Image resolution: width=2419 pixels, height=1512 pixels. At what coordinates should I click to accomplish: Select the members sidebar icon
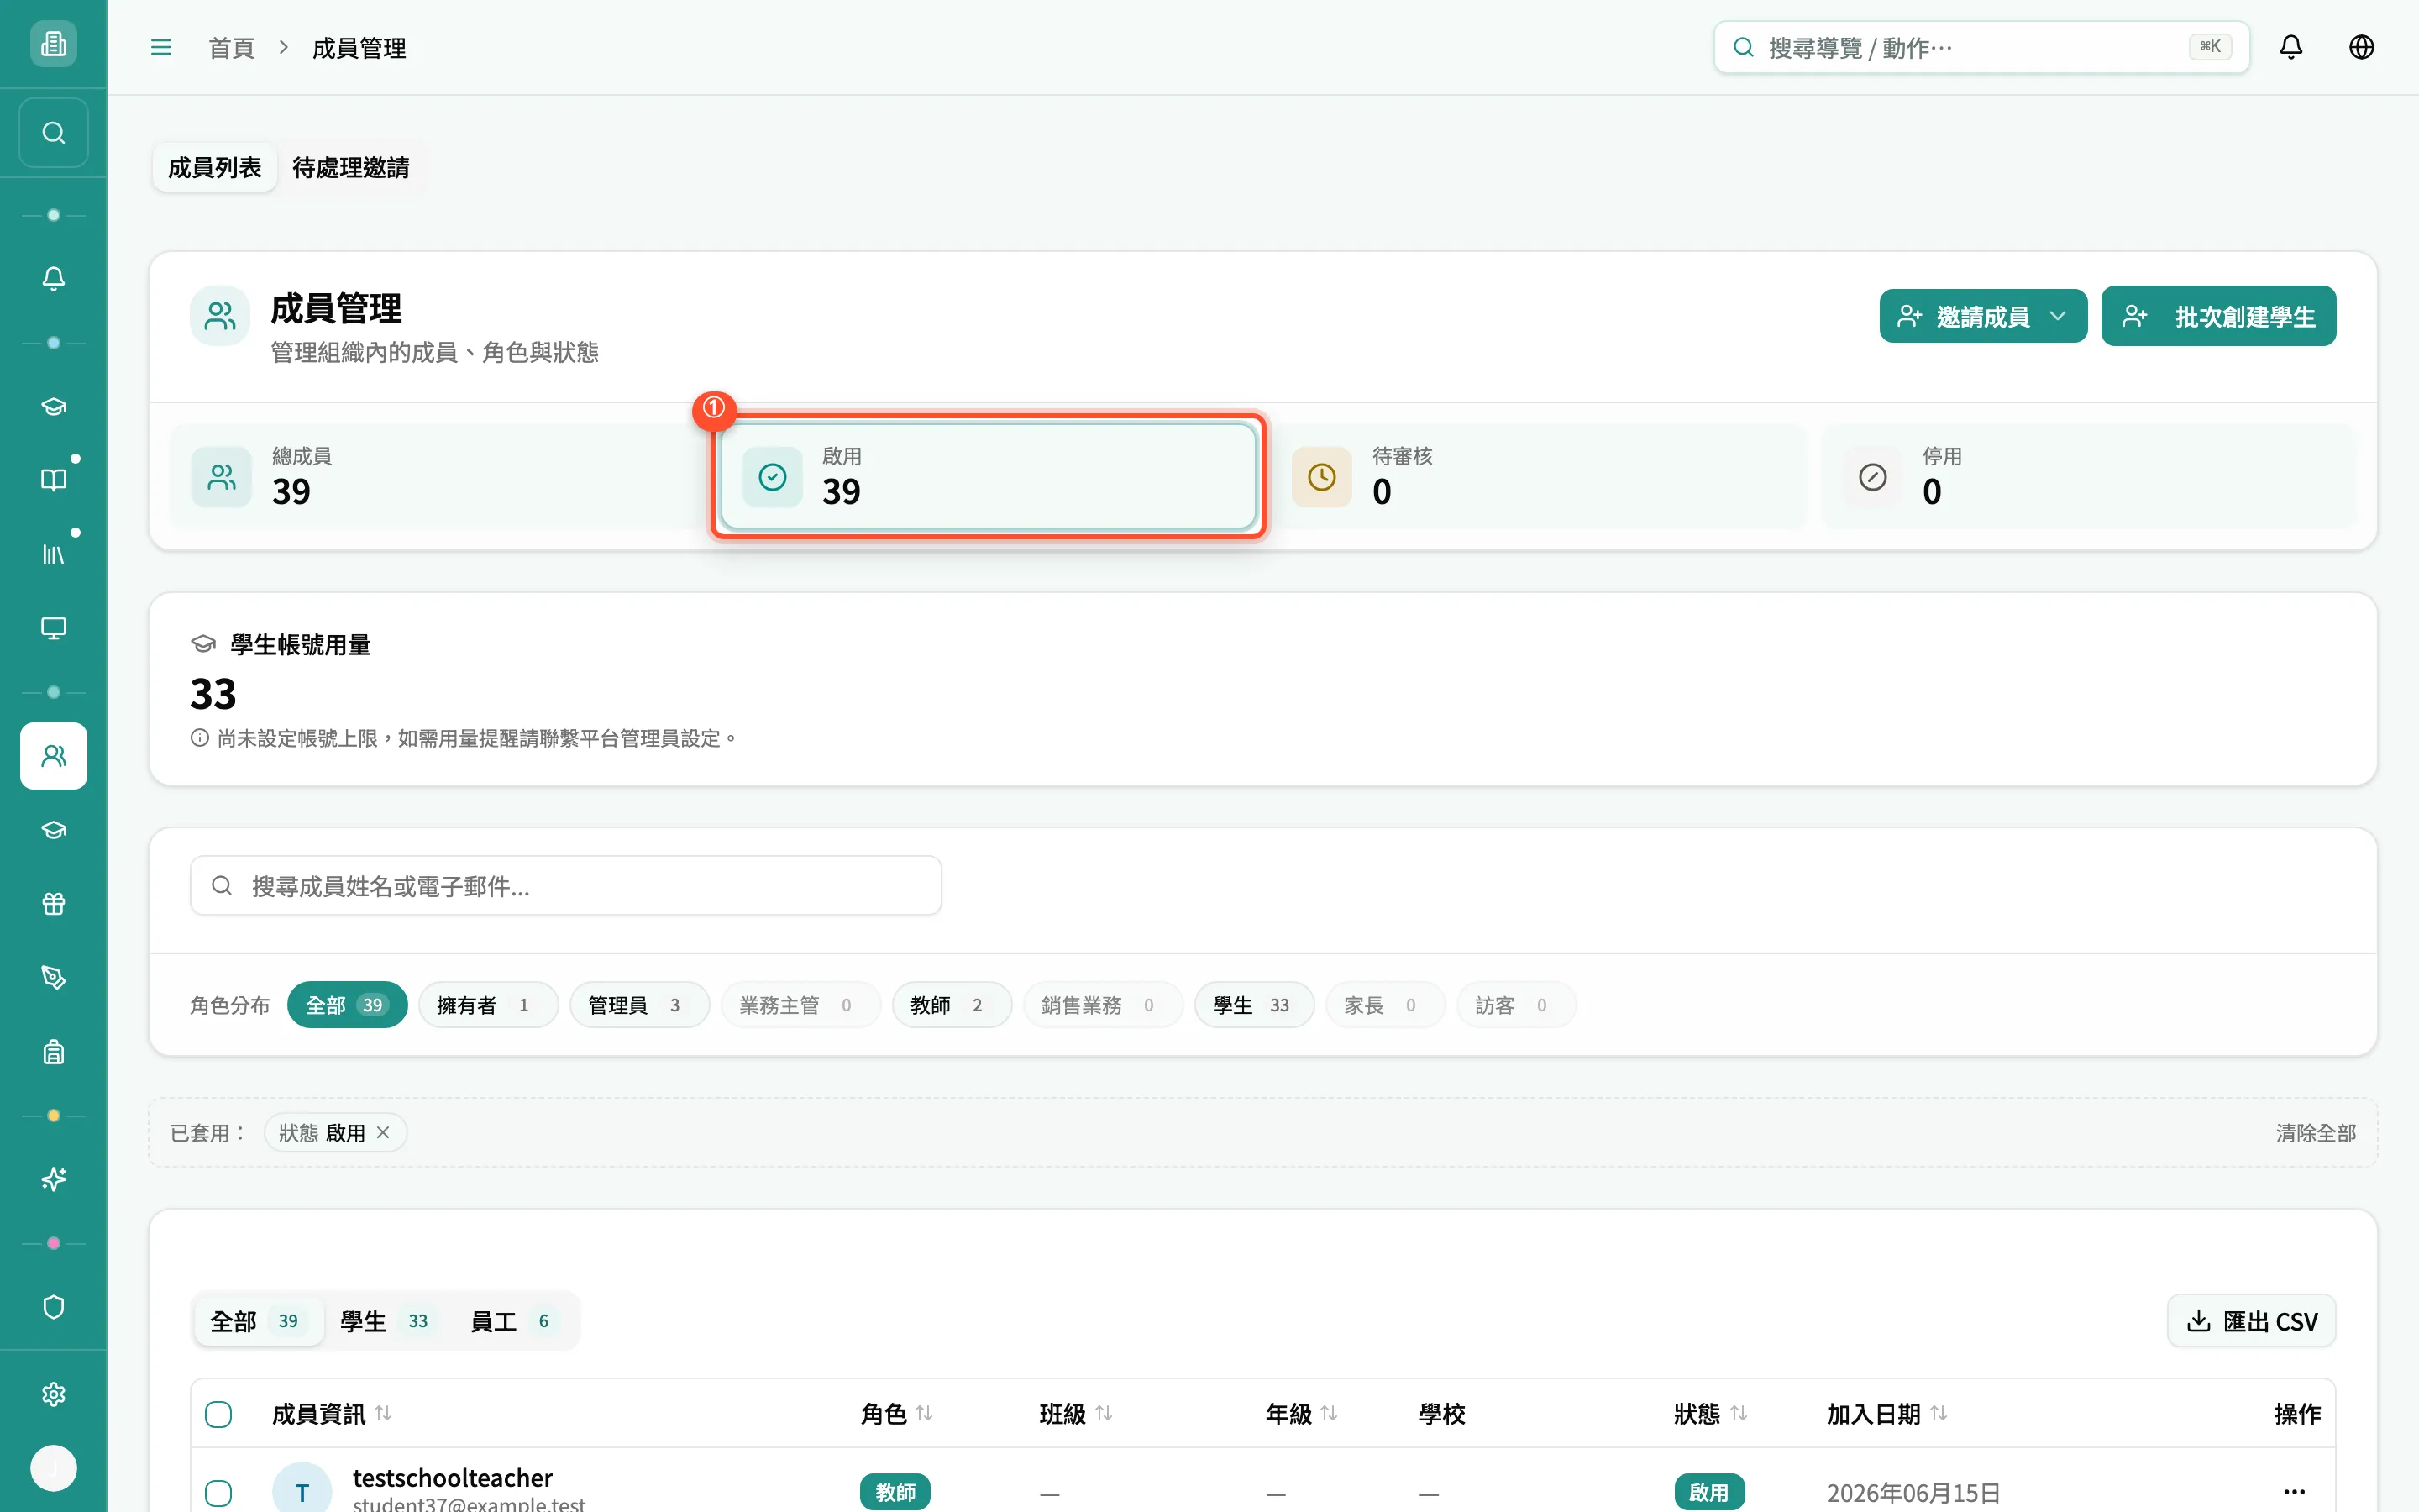(x=53, y=756)
